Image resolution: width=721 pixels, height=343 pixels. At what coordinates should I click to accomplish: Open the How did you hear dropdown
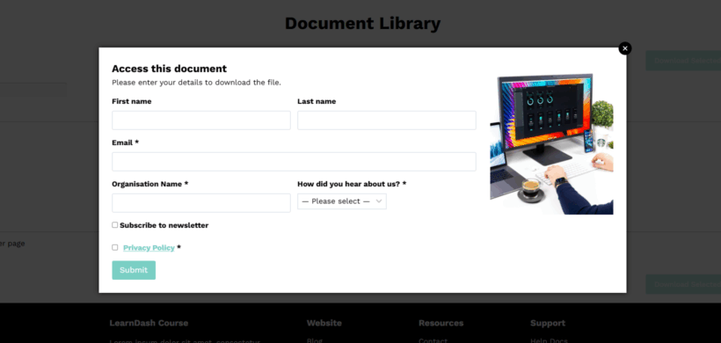(x=342, y=201)
